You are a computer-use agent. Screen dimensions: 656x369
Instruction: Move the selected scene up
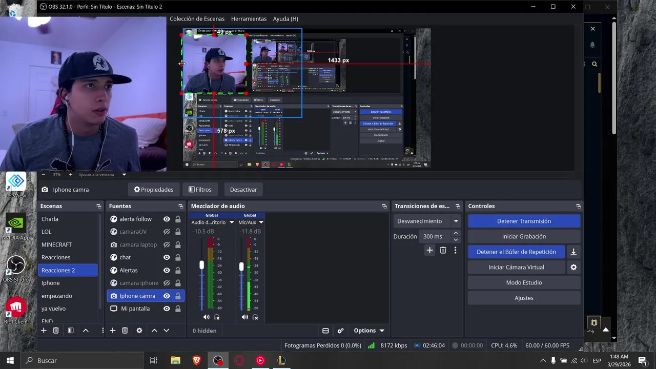coord(86,331)
